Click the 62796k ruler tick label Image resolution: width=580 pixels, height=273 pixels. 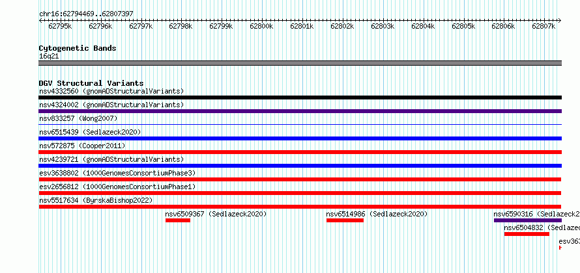pyautogui.click(x=100, y=26)
